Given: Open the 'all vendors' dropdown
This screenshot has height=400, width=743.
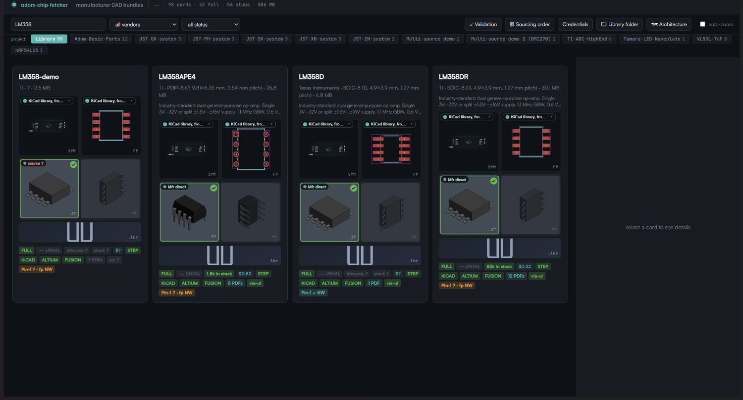Looking at the screenshot, I should (144, 24).
